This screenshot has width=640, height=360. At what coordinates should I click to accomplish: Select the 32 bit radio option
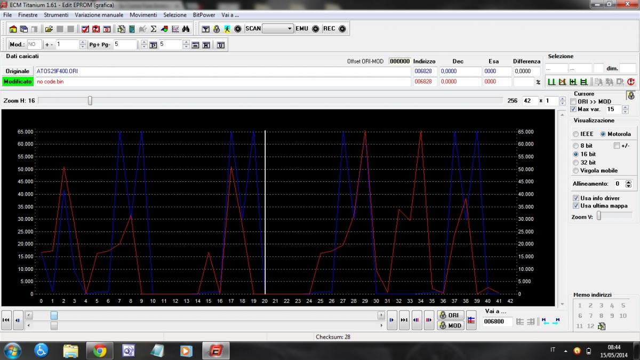tap(576, 163)
